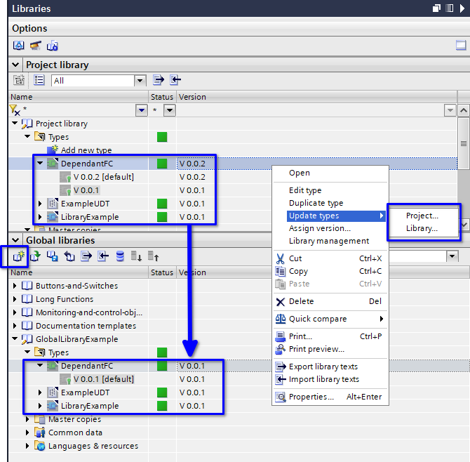Choose Assign version... in context menu
Screen dimensions: 470x462
[319, 228]
